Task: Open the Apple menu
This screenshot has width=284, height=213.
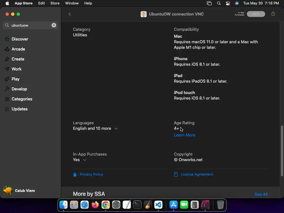Action: [7, 3]
